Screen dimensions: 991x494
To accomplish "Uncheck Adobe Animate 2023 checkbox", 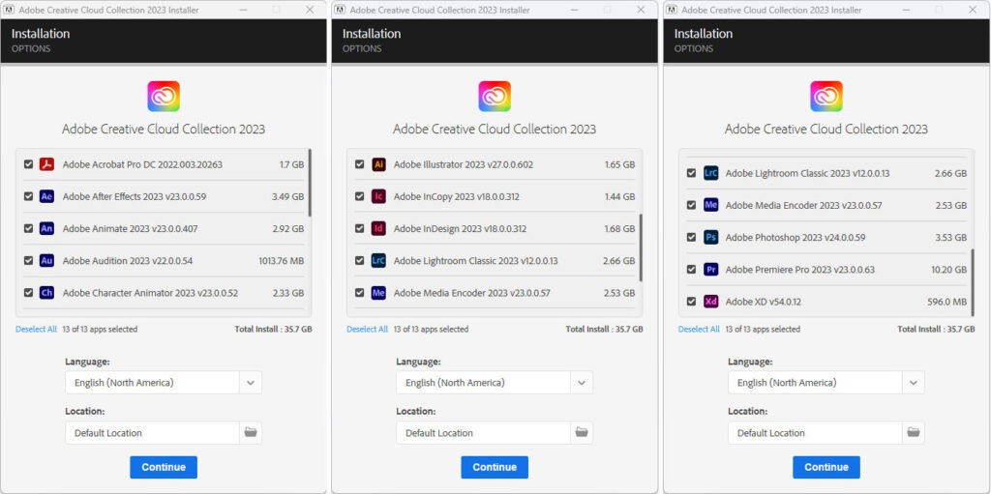I will [28, 229].
